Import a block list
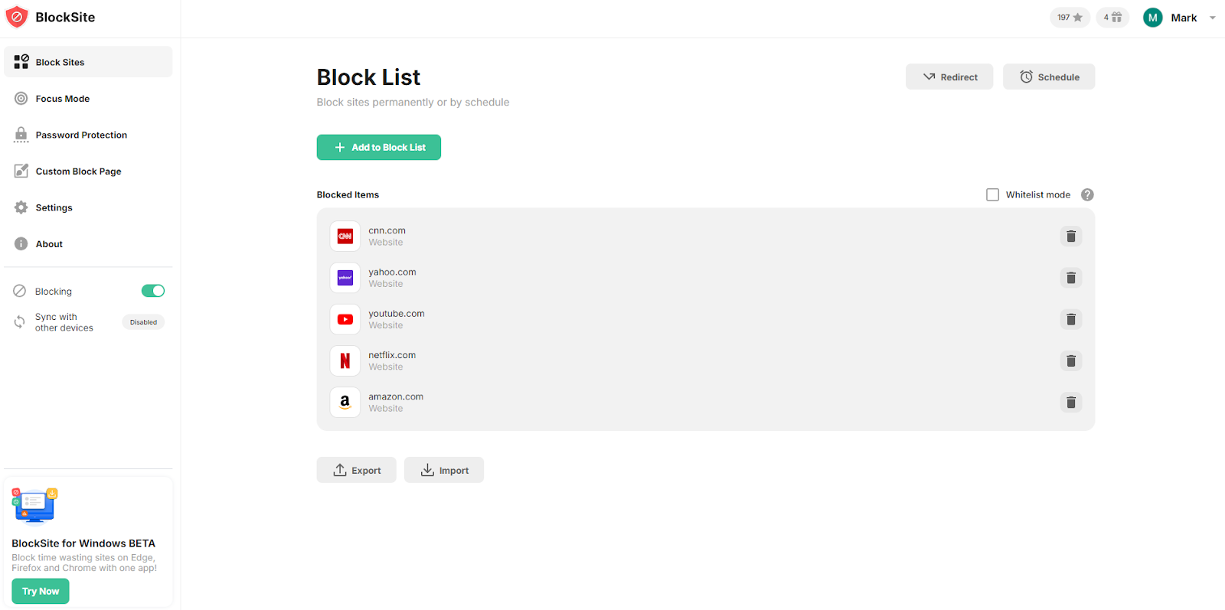 pos(444,470)
